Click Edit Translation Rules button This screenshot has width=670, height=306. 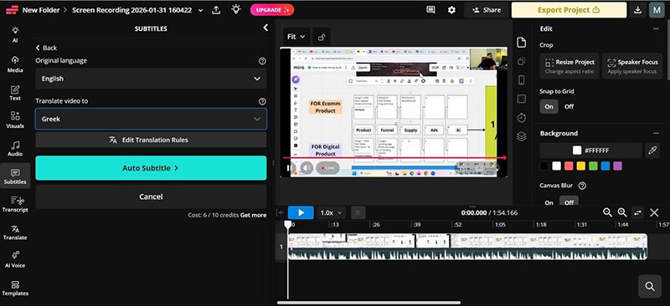pyautogui.click(x=151, y=140)
